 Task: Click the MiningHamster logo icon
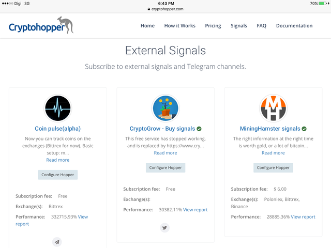(273, 109)
